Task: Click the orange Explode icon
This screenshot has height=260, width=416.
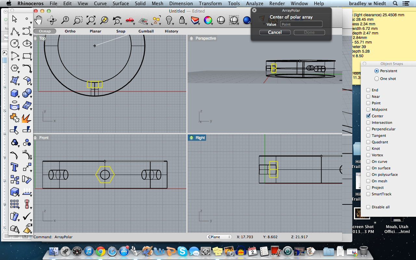Action: [27, 118]
